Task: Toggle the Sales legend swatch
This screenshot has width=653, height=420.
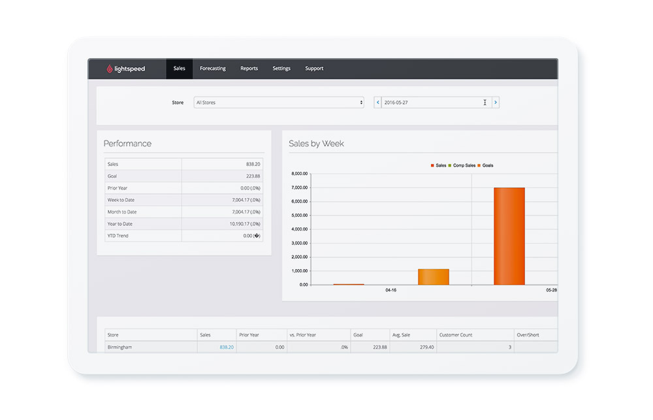Action: coord(432,165)
